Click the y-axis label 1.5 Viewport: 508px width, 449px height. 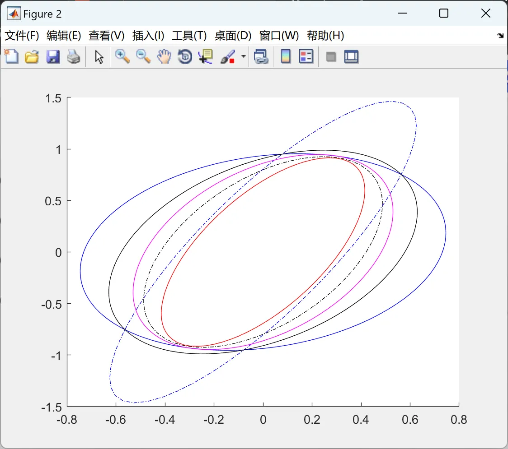(53, 98)
